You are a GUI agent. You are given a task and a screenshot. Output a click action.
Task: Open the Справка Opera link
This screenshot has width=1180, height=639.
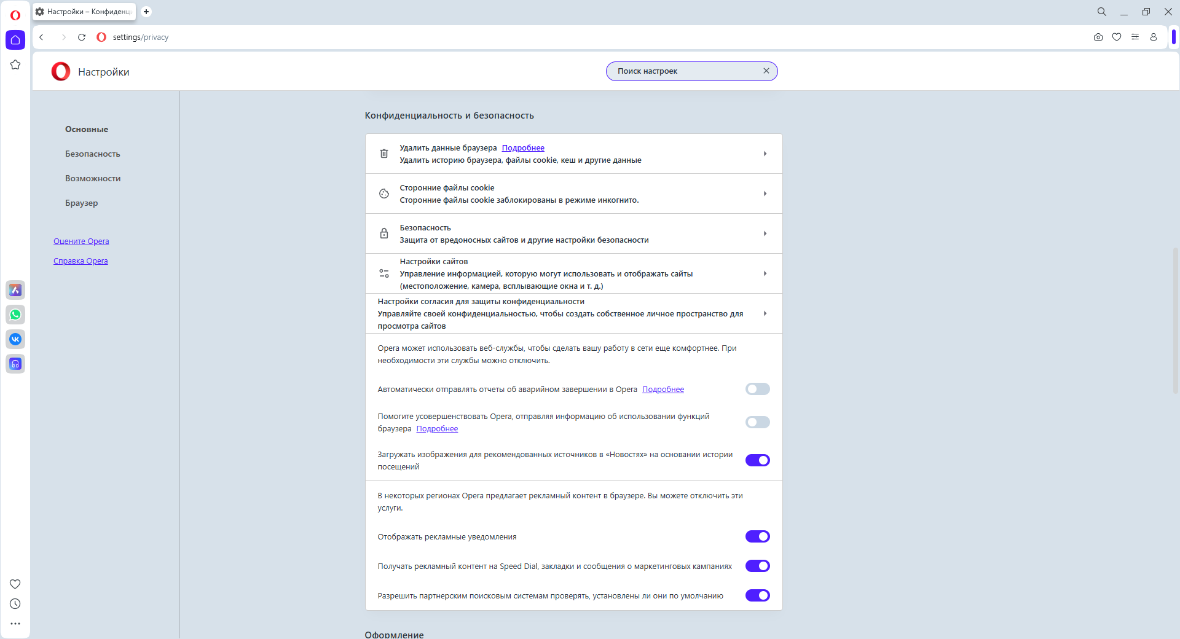click(81, 261)
